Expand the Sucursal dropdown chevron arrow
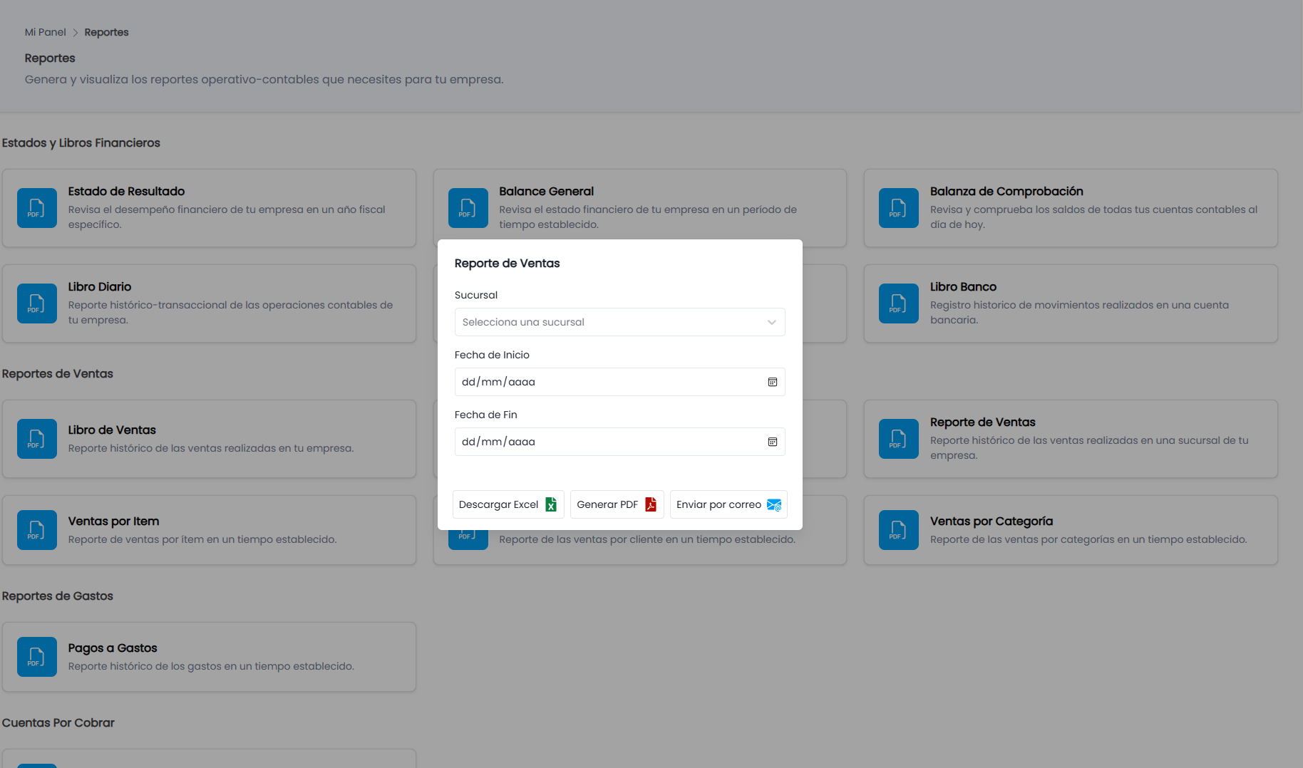 772,322
